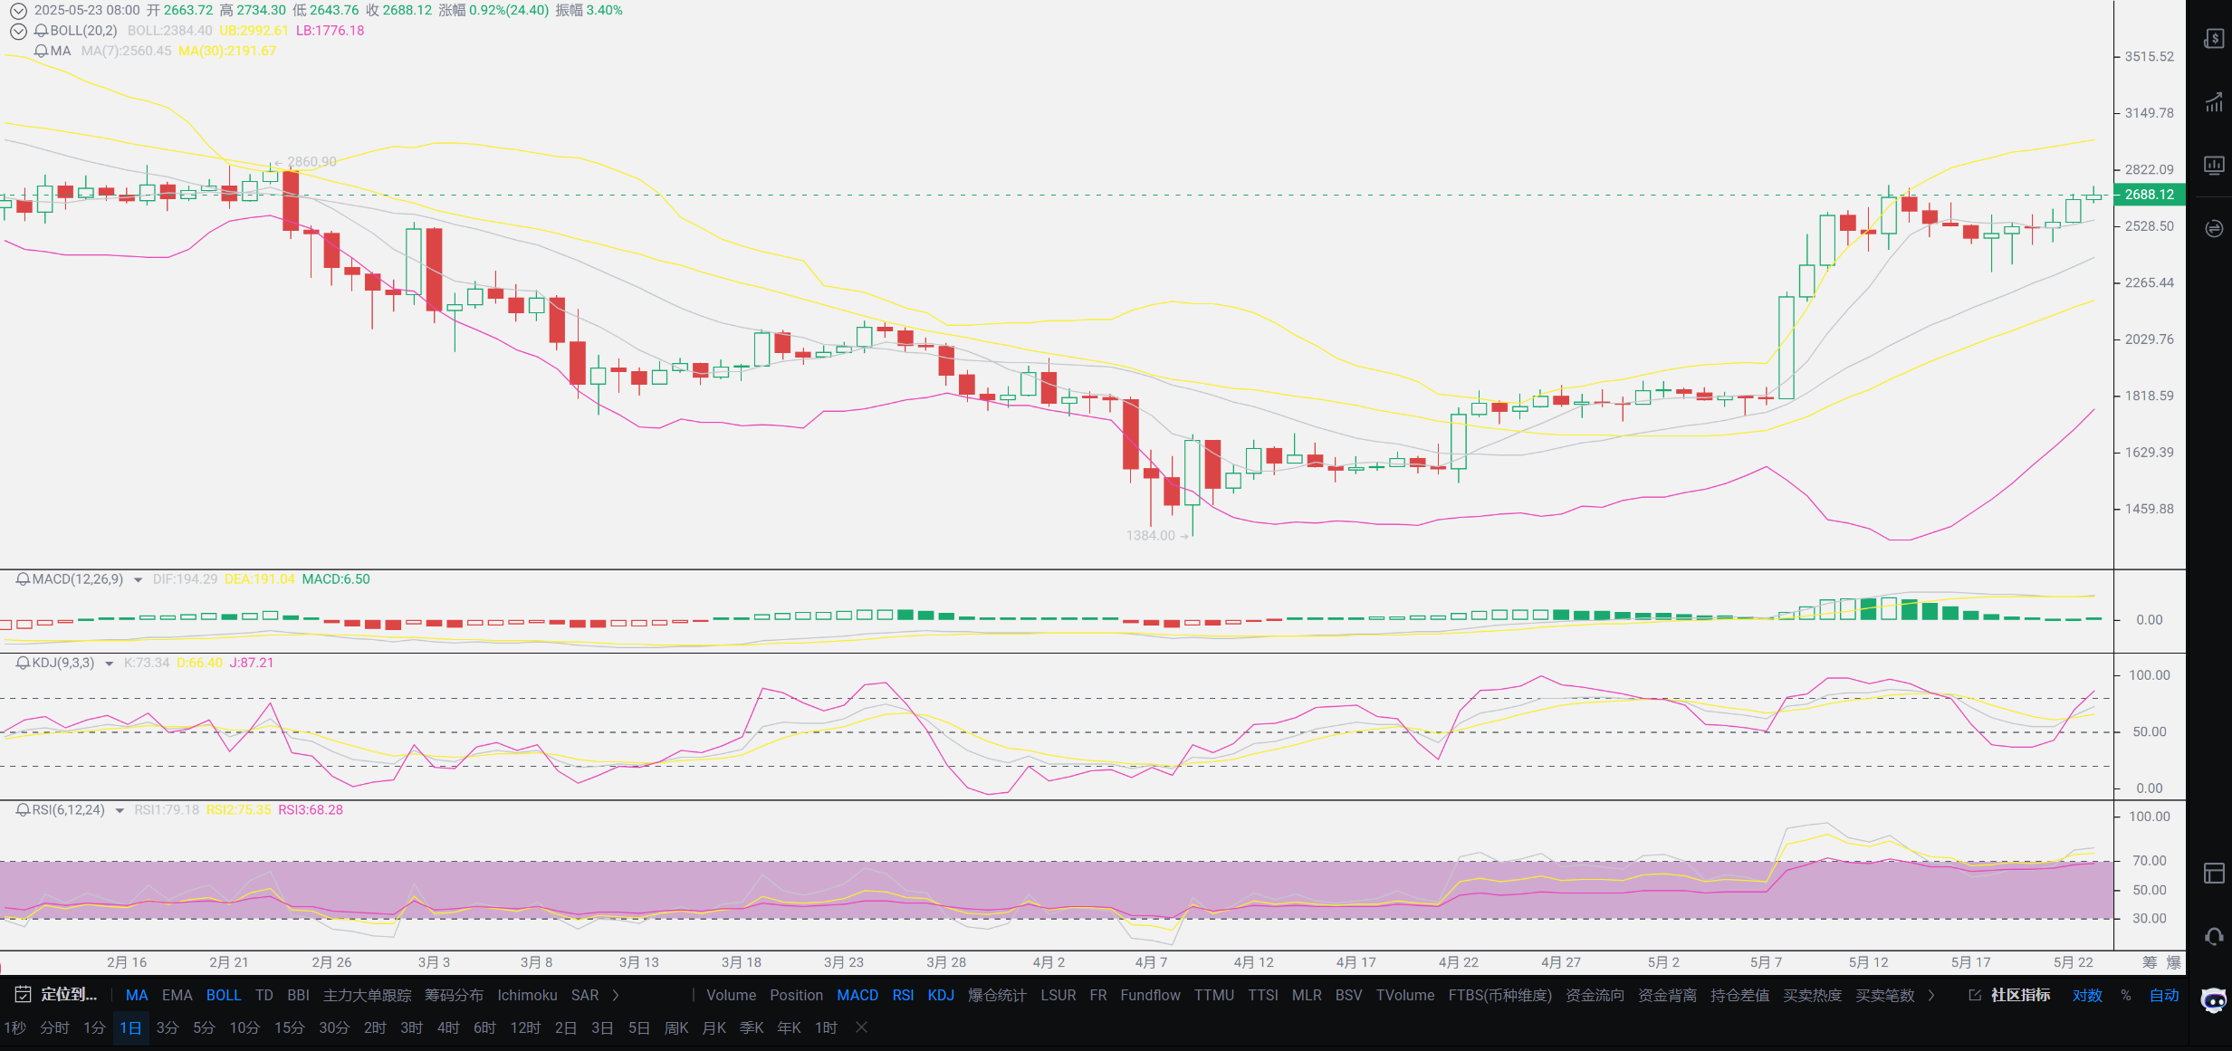Image resolution: width=2232 pixels, height=1051 pixels.
Task: Collapse the candle info row with circle chevron
Action: click(18, 11)
